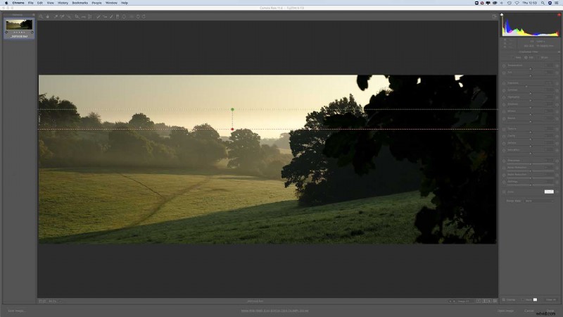Click the plus button for Shadows
Screen dimensions: 563x317
(557, 104)
